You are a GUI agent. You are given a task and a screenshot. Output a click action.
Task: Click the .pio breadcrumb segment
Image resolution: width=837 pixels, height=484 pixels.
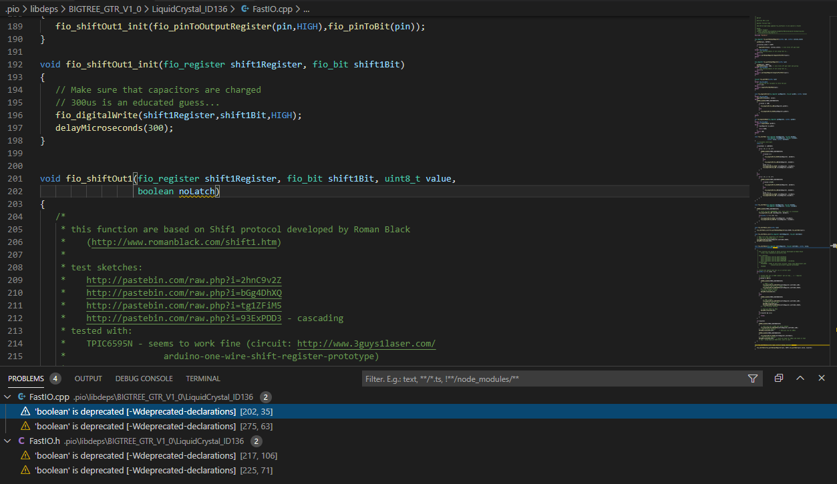tap(12, 9)
